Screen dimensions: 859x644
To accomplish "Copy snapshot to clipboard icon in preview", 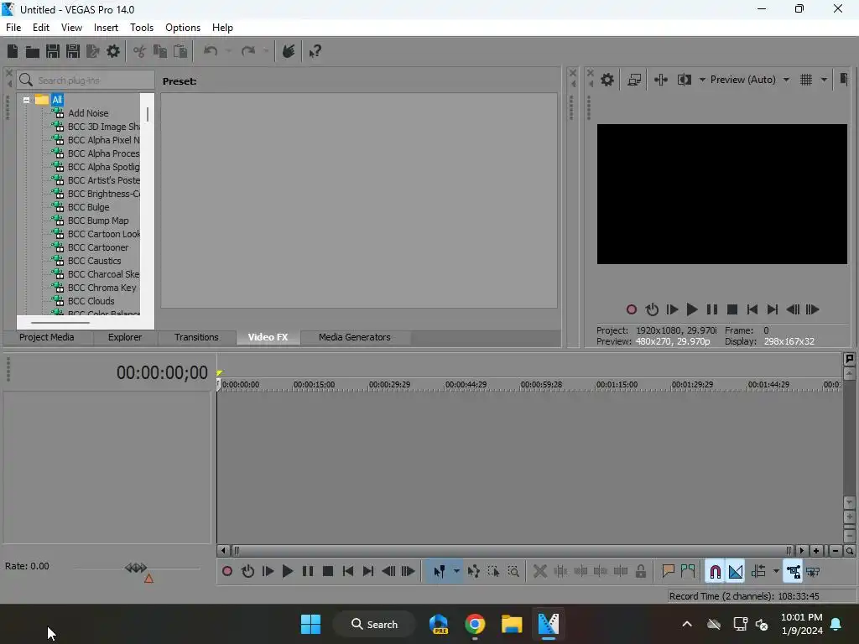I will (844, 80).
